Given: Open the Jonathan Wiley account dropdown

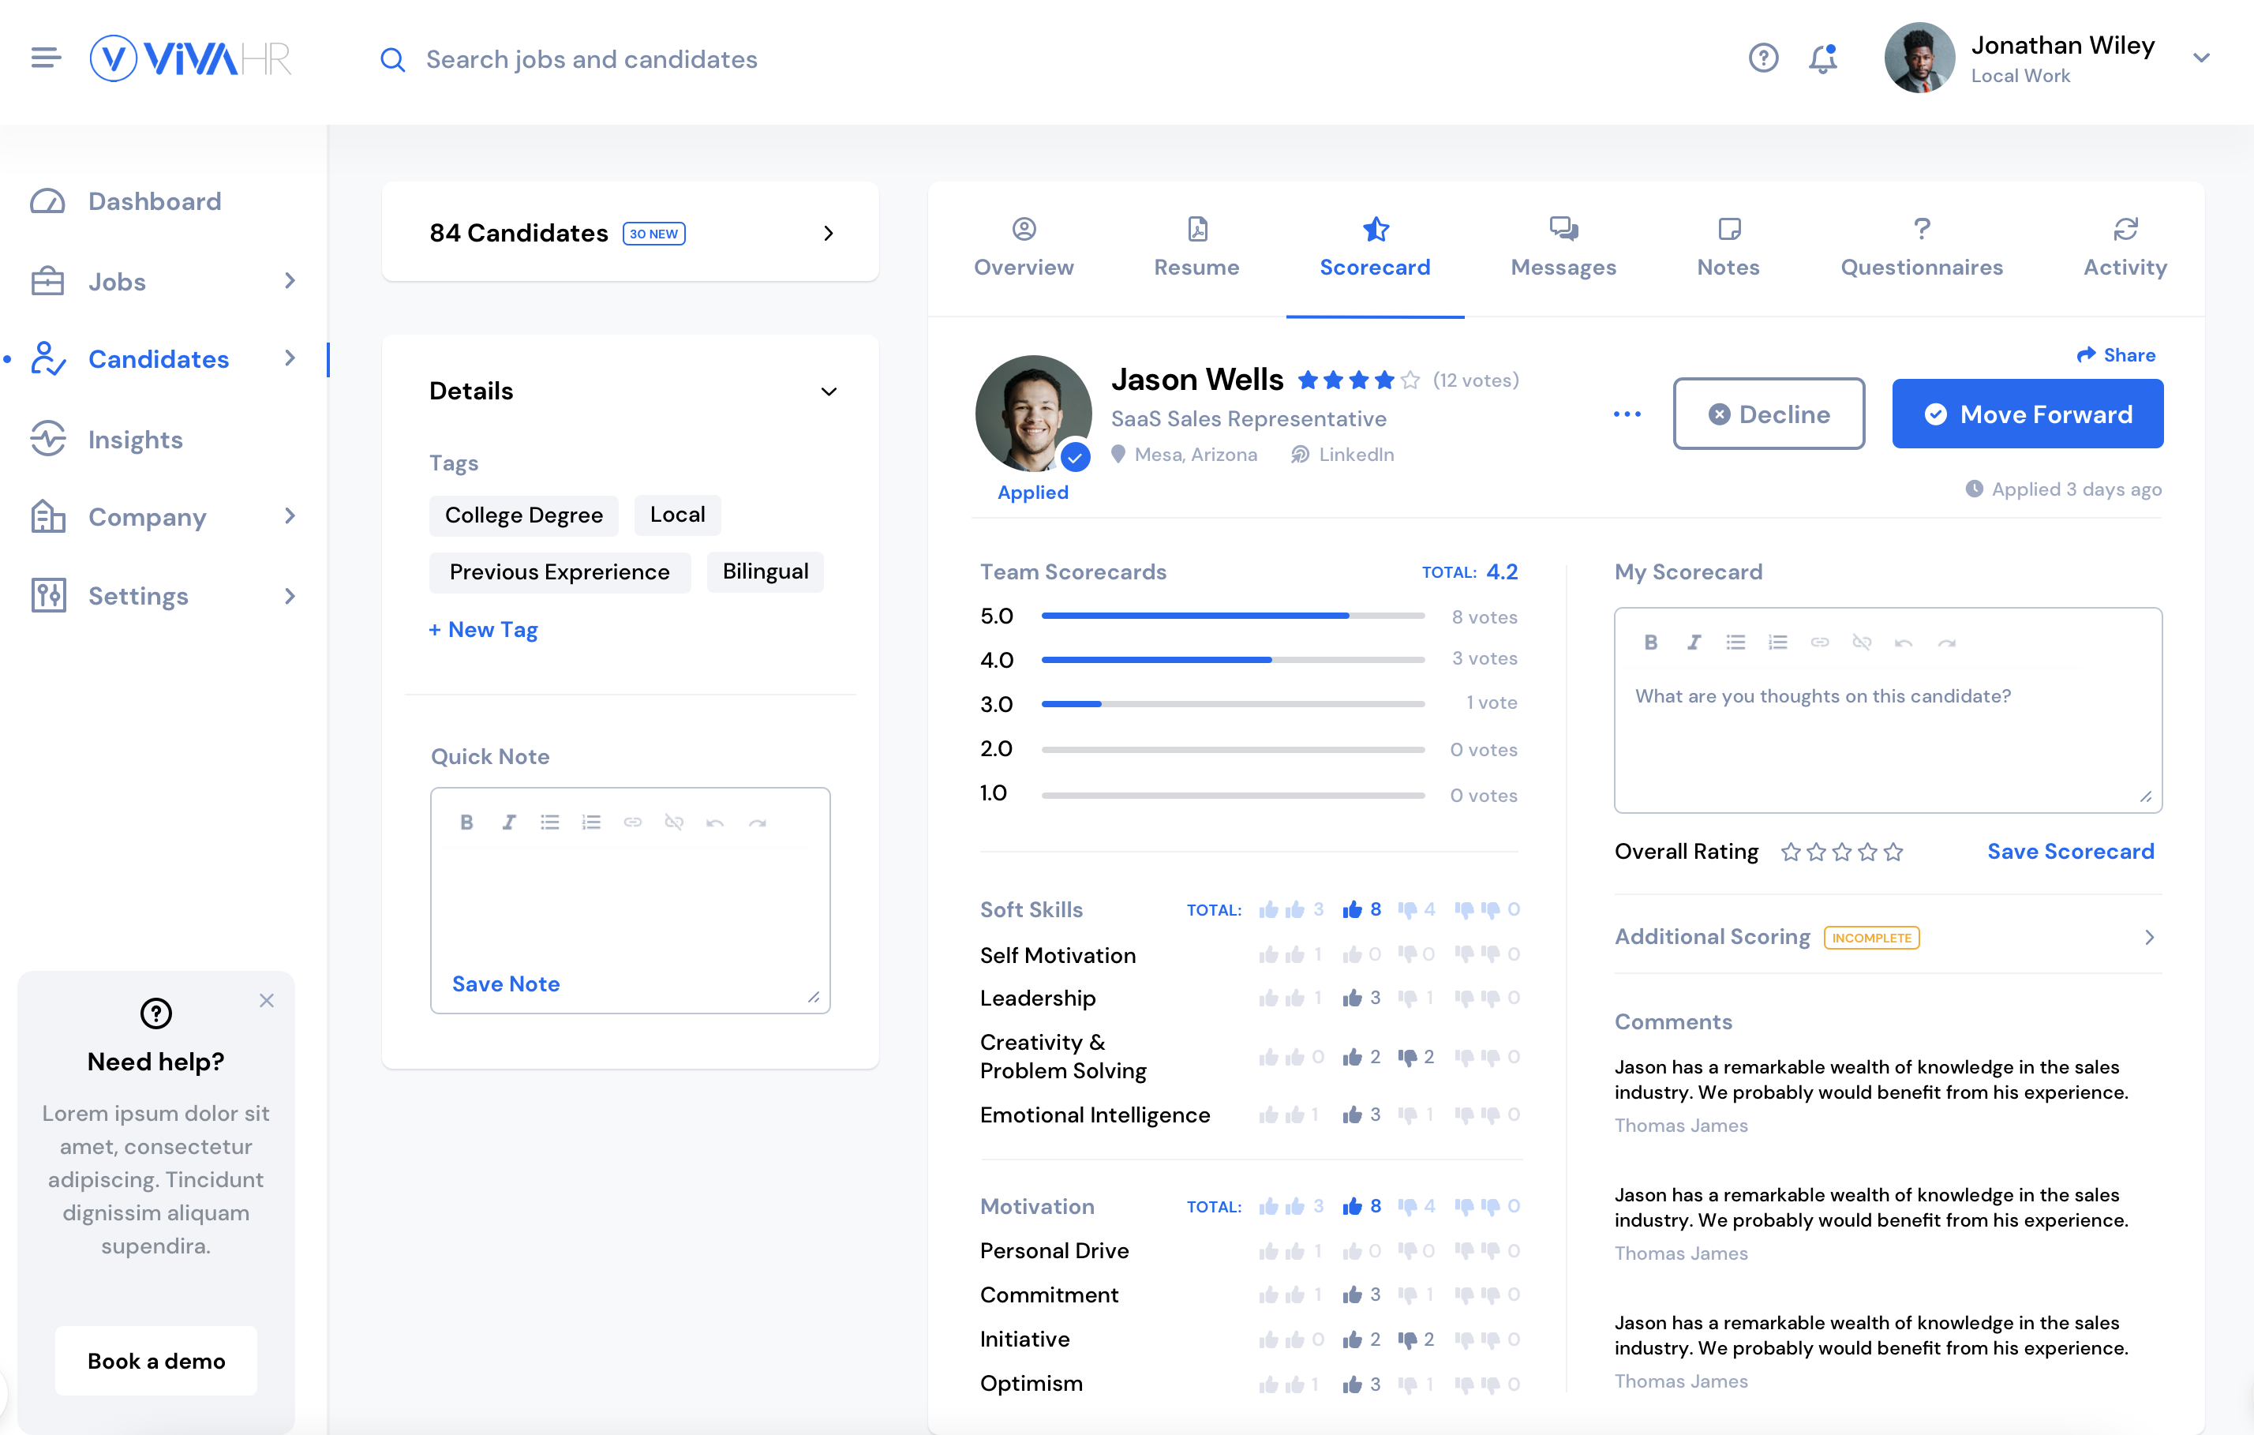Looking at the screenshot, I should (x=2202, y=58).
